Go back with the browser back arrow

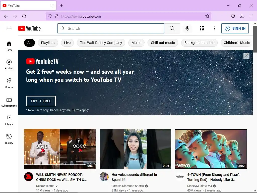(x=6, y=16)
